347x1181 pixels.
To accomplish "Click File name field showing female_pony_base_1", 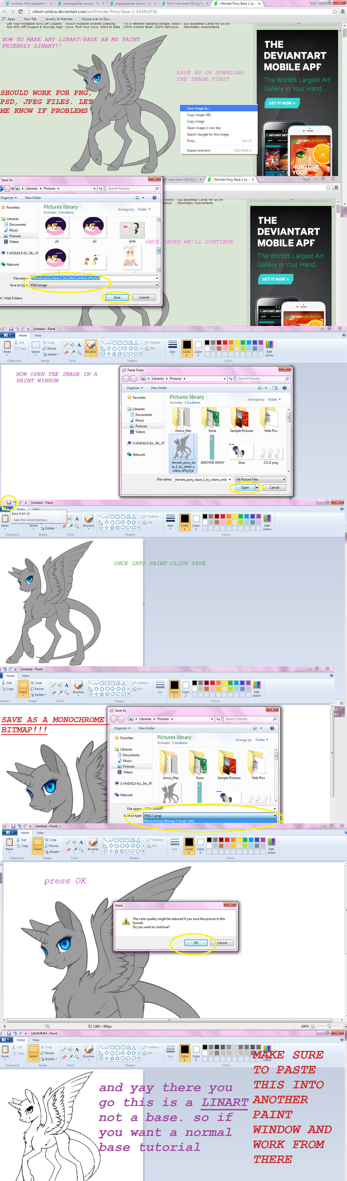I will click(94, 278).
